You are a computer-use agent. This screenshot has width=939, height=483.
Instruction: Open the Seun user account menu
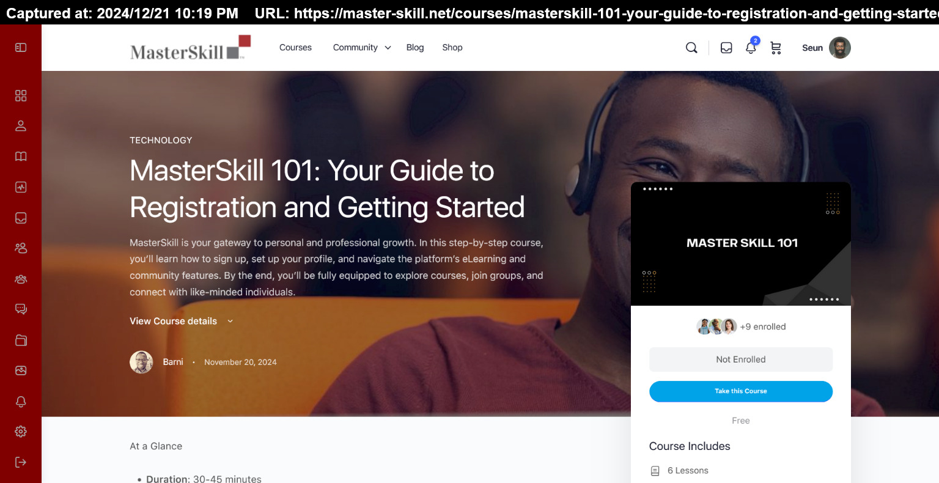click(x=826, y=48)
